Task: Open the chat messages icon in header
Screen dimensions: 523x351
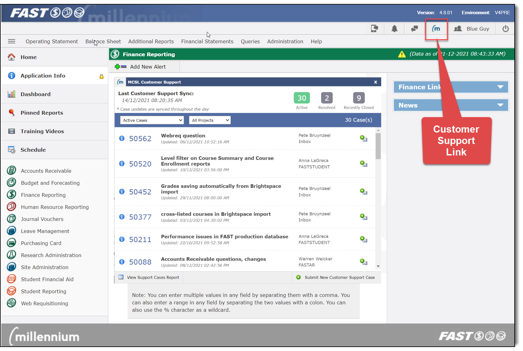Action: point(414,29)
